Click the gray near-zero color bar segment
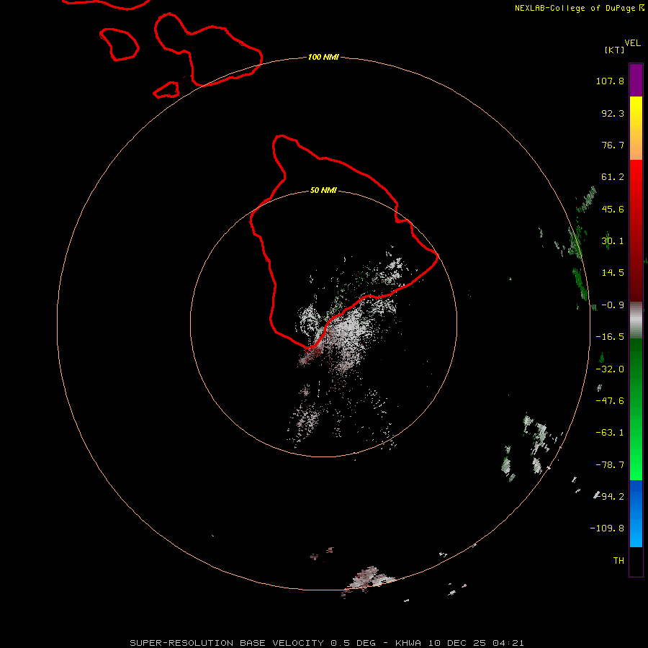The image size is (648, 648). pyautogui.click(x=636, y=320)
